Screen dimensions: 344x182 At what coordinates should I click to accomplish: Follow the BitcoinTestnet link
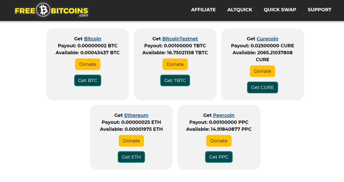point(180,39)
